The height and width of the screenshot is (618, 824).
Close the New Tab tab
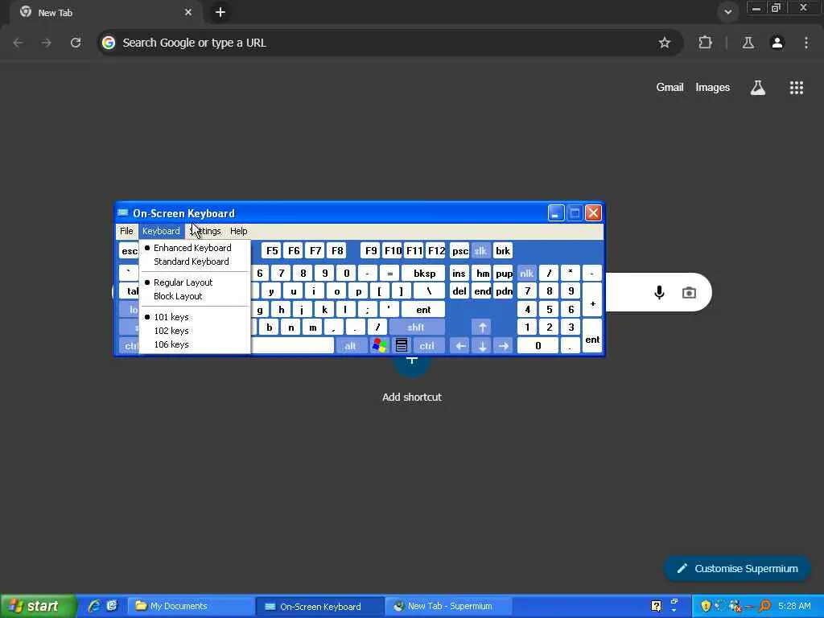click(188, 12)
